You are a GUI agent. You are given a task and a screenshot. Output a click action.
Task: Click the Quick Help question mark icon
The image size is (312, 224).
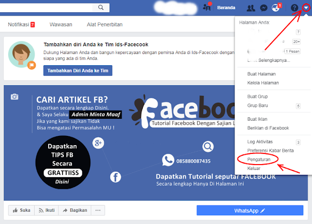pyautogui.click(x=294, y=8)
